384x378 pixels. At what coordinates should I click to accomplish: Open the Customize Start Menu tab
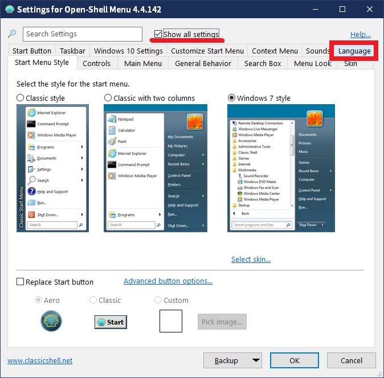207,51
